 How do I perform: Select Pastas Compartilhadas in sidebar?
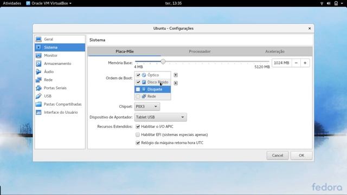[60, 104]
